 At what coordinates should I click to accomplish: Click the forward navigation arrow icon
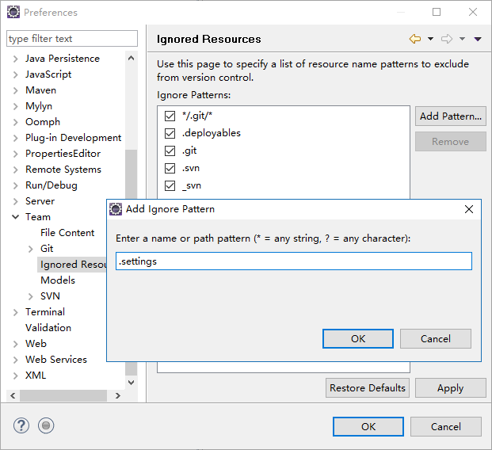pyautogui.click(x=447, y=39)
